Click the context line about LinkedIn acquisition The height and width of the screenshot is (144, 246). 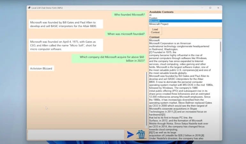pyautogui.click(x=176, y=135)
